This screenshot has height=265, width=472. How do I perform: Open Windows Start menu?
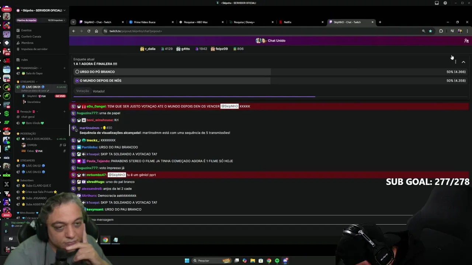click(187, 261)
